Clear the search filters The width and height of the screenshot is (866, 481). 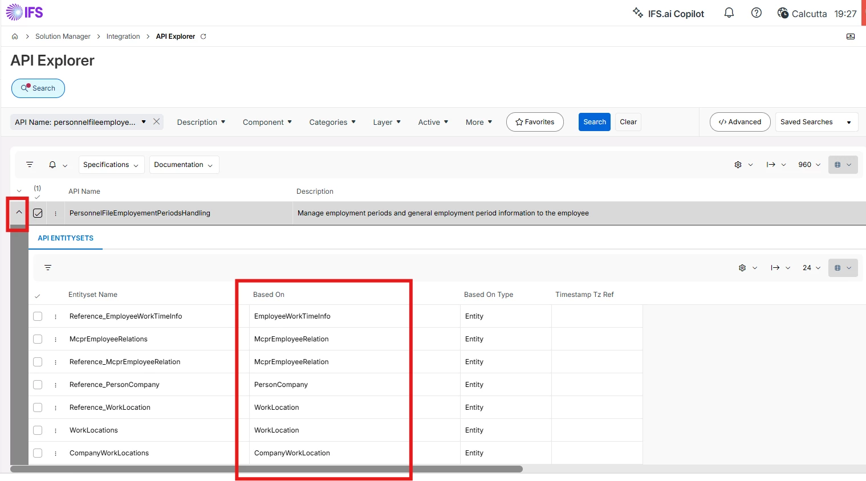[628, 122]
